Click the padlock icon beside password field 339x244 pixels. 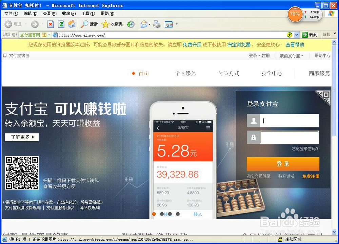[253, 137]
